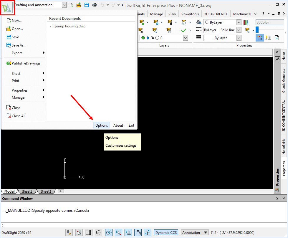Click the layer states icon with list
This screenshot has height=238, width=288.
tap(169, 30)
